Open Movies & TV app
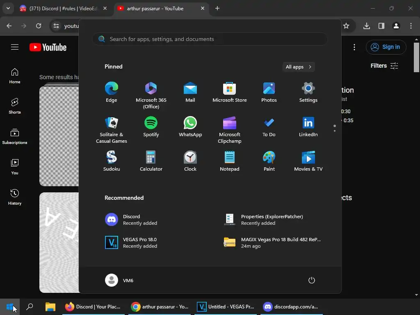This screenshot has height=315, width=420. click(308, 161)
